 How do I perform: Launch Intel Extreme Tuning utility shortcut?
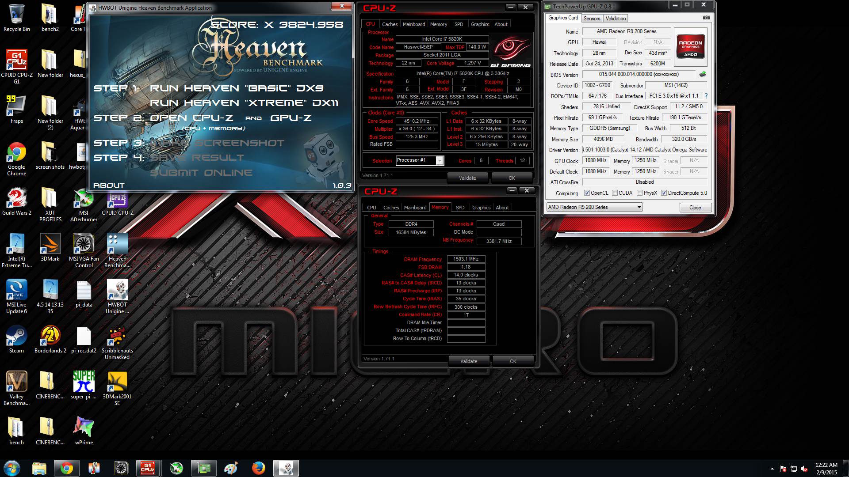16,250
